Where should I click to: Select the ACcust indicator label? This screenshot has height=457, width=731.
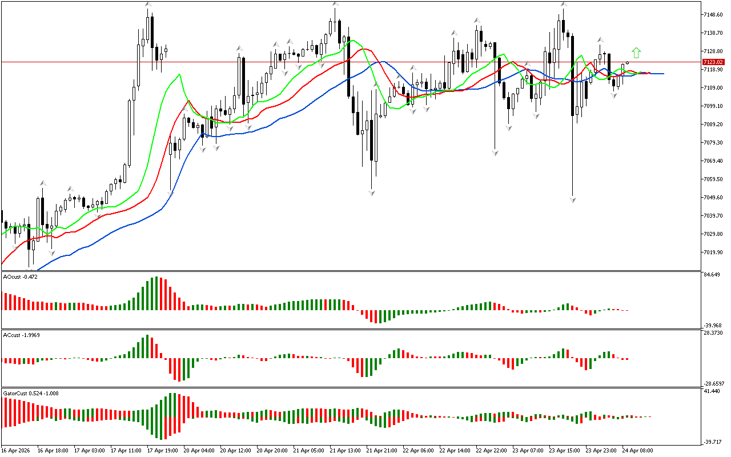22,335
